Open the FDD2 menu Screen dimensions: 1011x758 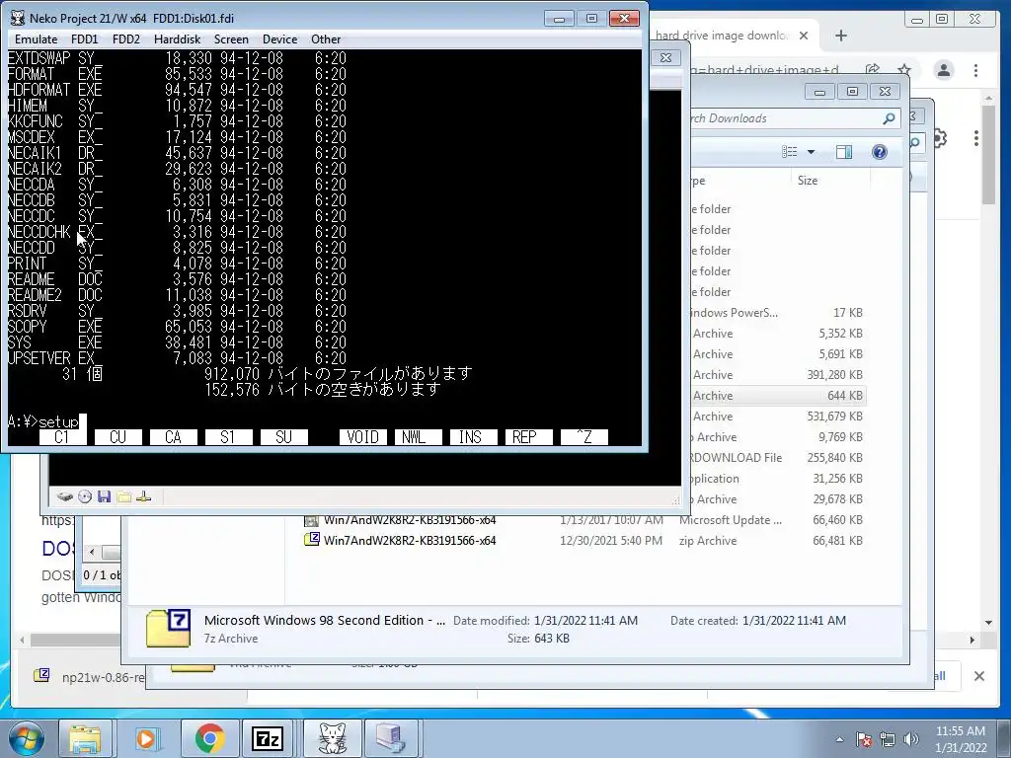pos(125,39)
